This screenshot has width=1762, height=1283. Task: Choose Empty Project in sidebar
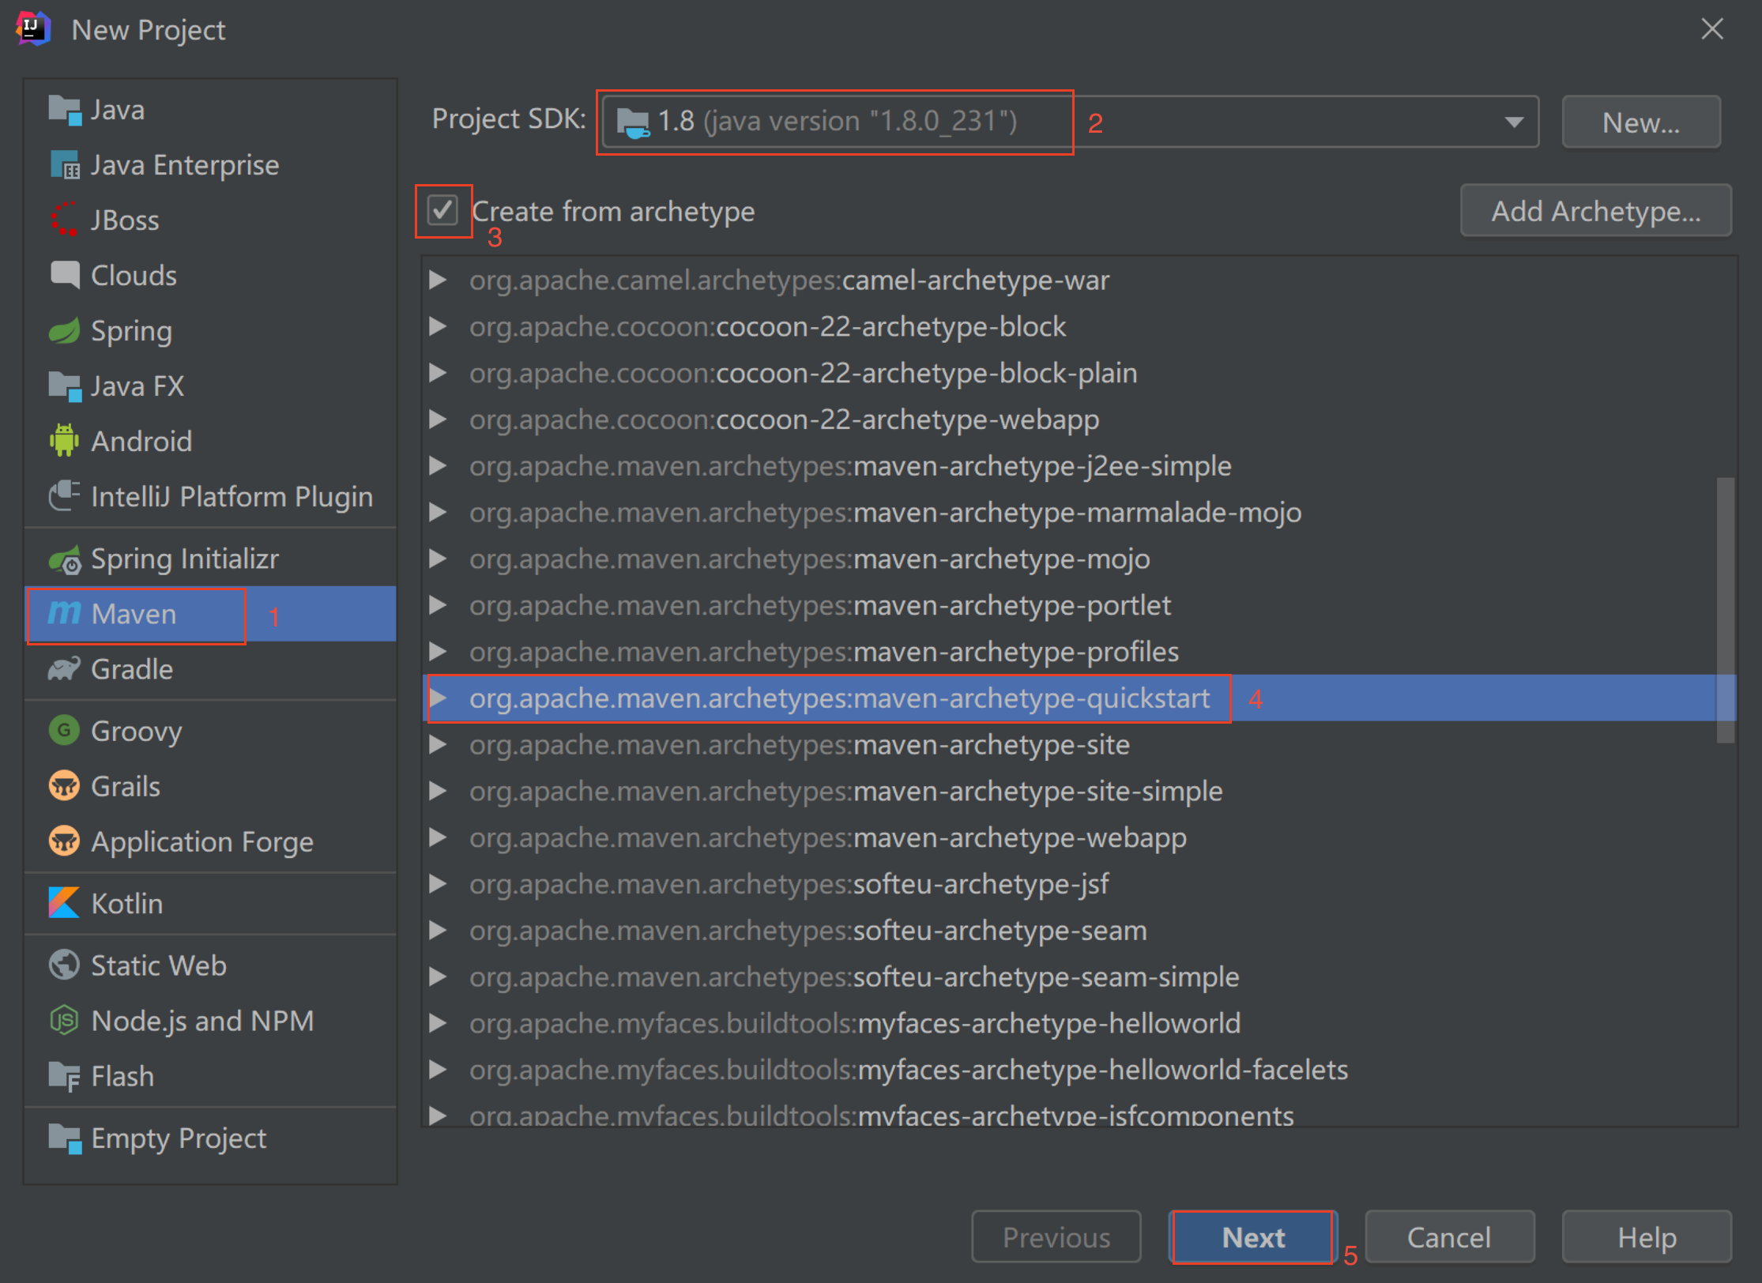click(178, 1138)
